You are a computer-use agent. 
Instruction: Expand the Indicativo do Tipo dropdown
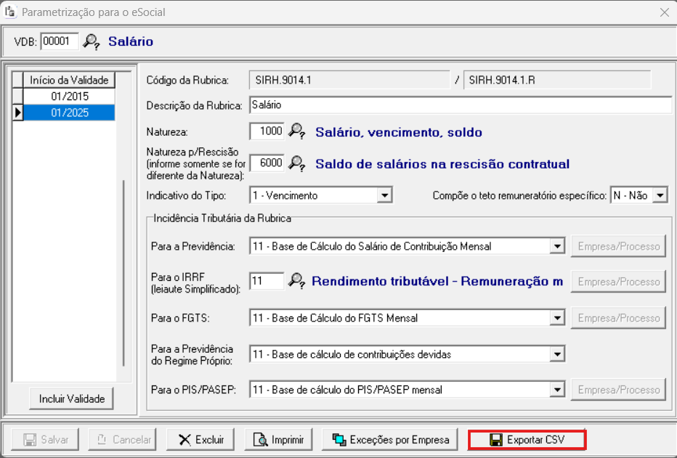(385, 195)
